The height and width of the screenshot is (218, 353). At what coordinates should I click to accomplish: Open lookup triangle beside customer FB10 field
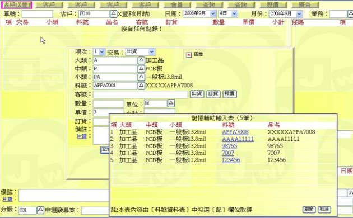coord(114,14)
